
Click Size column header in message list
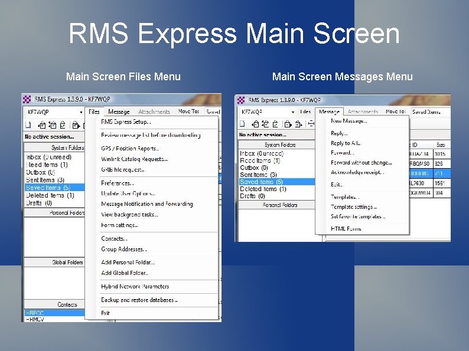441,145
